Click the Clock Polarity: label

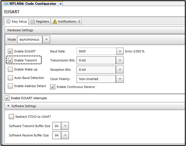pyautogui.click(x=60, y=79)
